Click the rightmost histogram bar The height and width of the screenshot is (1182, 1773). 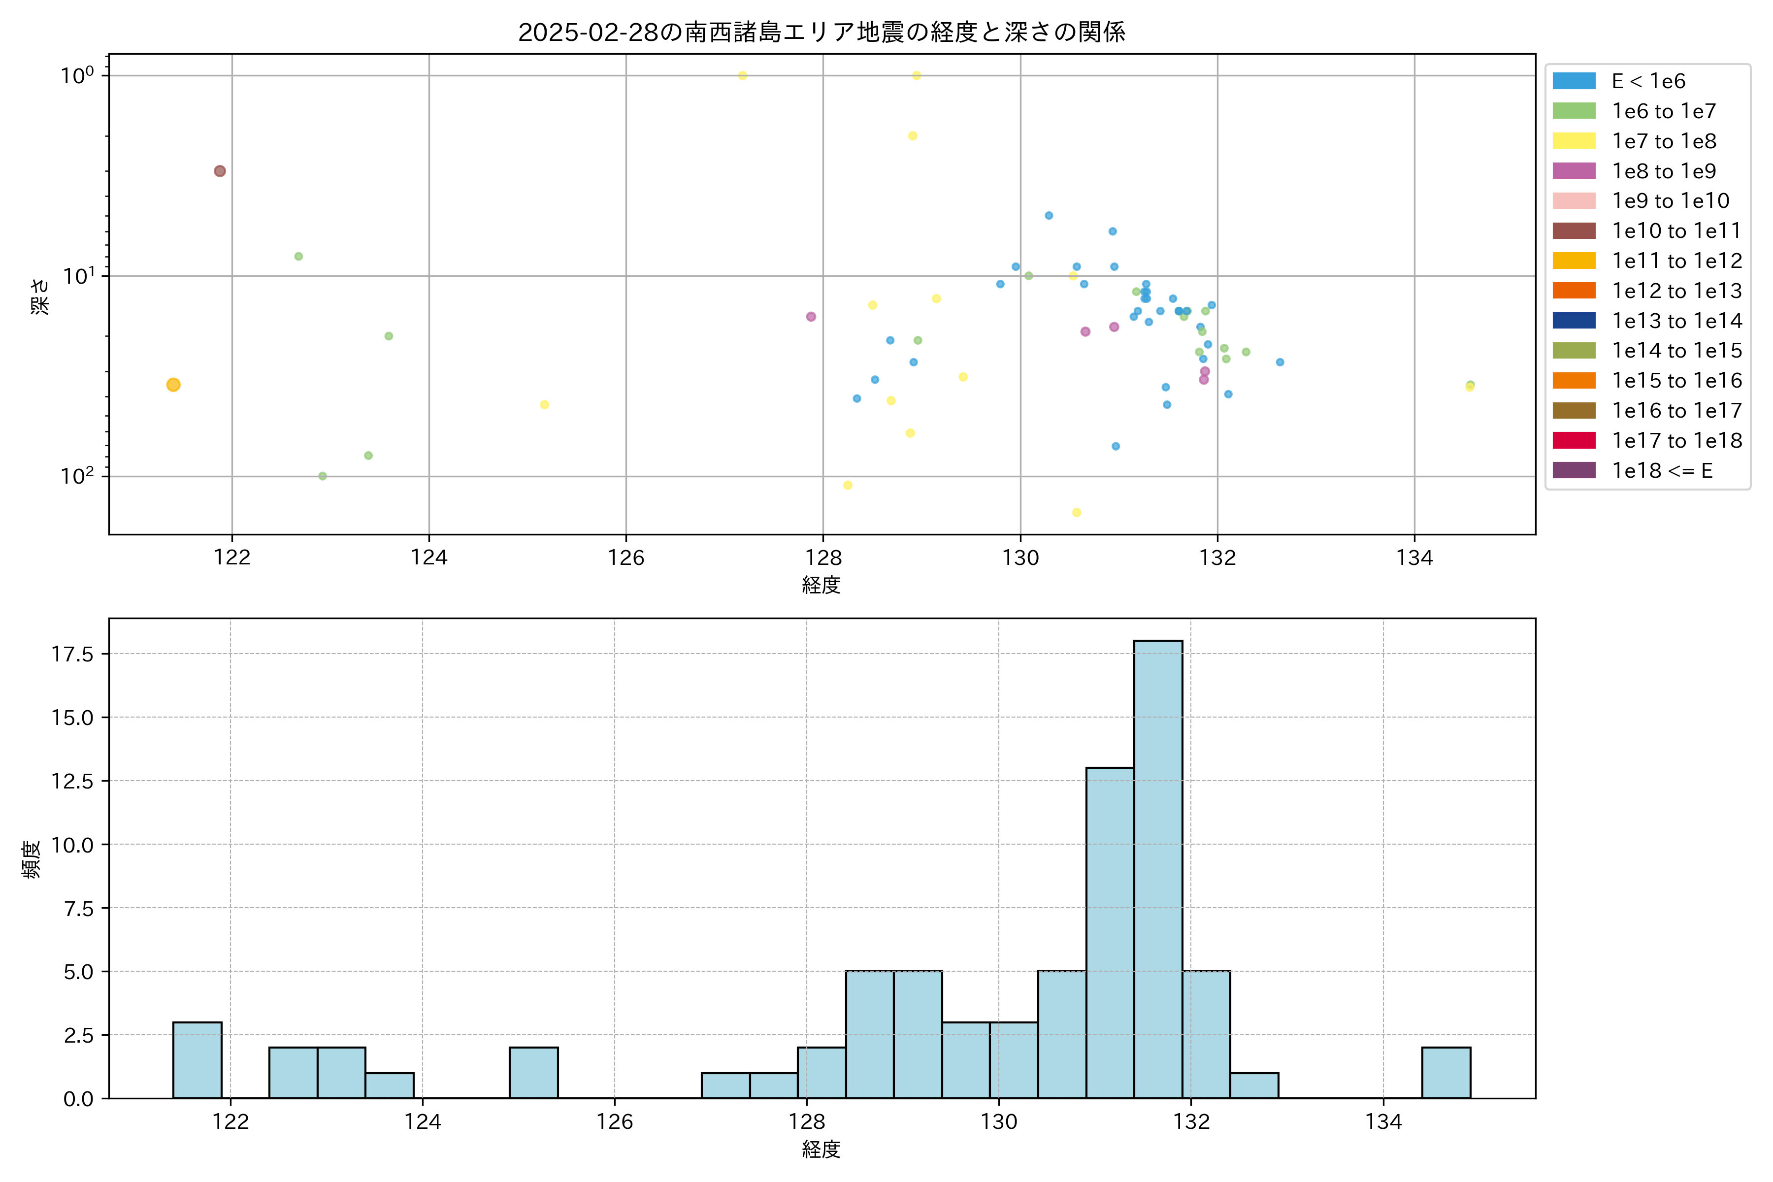pyautogui.click(x=1446, y=1072)
